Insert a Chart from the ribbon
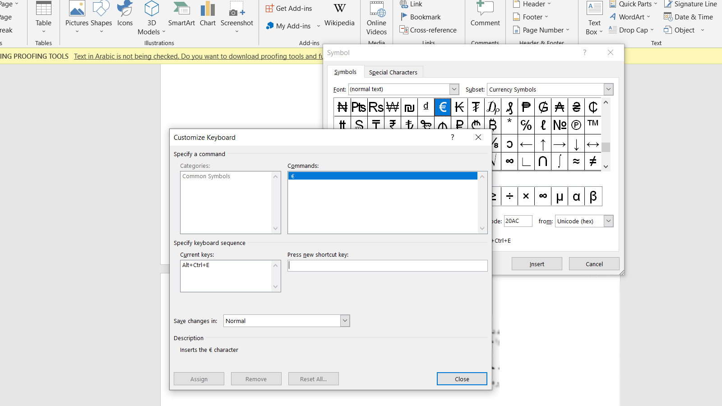 208,14
